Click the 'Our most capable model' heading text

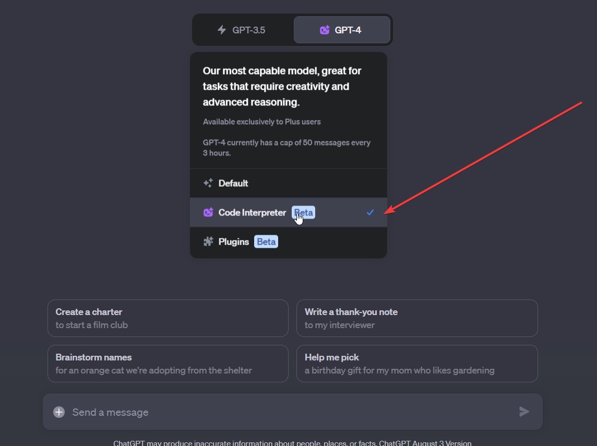282,87
